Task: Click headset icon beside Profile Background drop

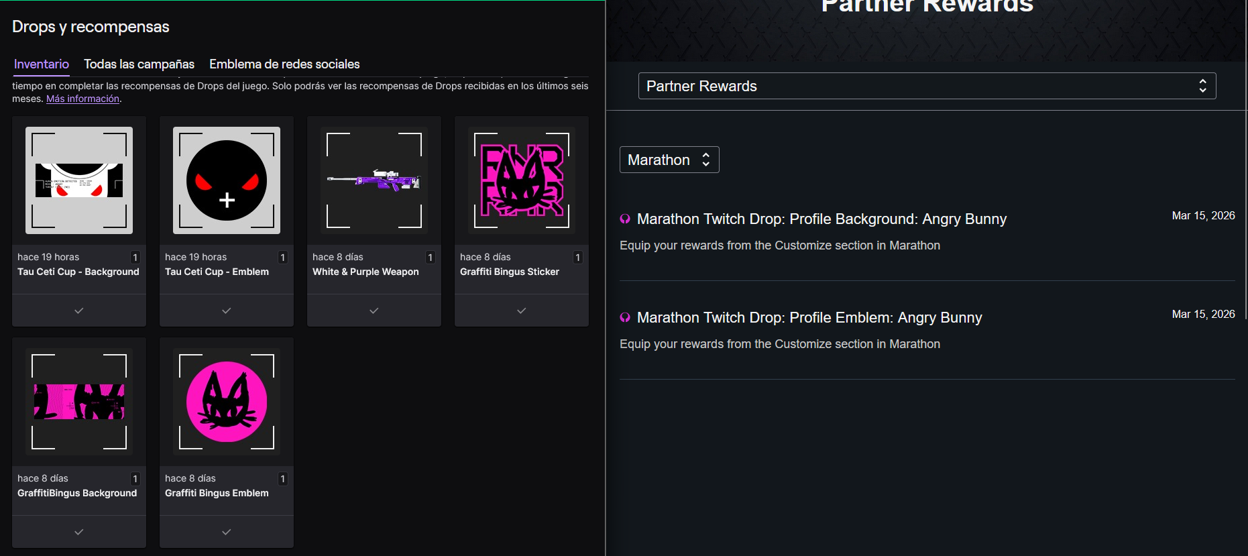Action: pyautogui.click(x=625, y=219)
